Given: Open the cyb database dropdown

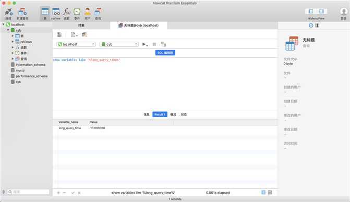Looking at the screenshot, I should tap(119, 44).
